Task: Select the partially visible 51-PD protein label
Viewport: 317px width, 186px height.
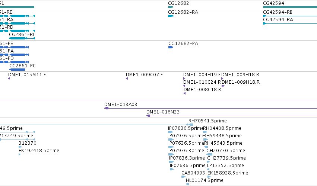Action: click(x=7, y=58)
